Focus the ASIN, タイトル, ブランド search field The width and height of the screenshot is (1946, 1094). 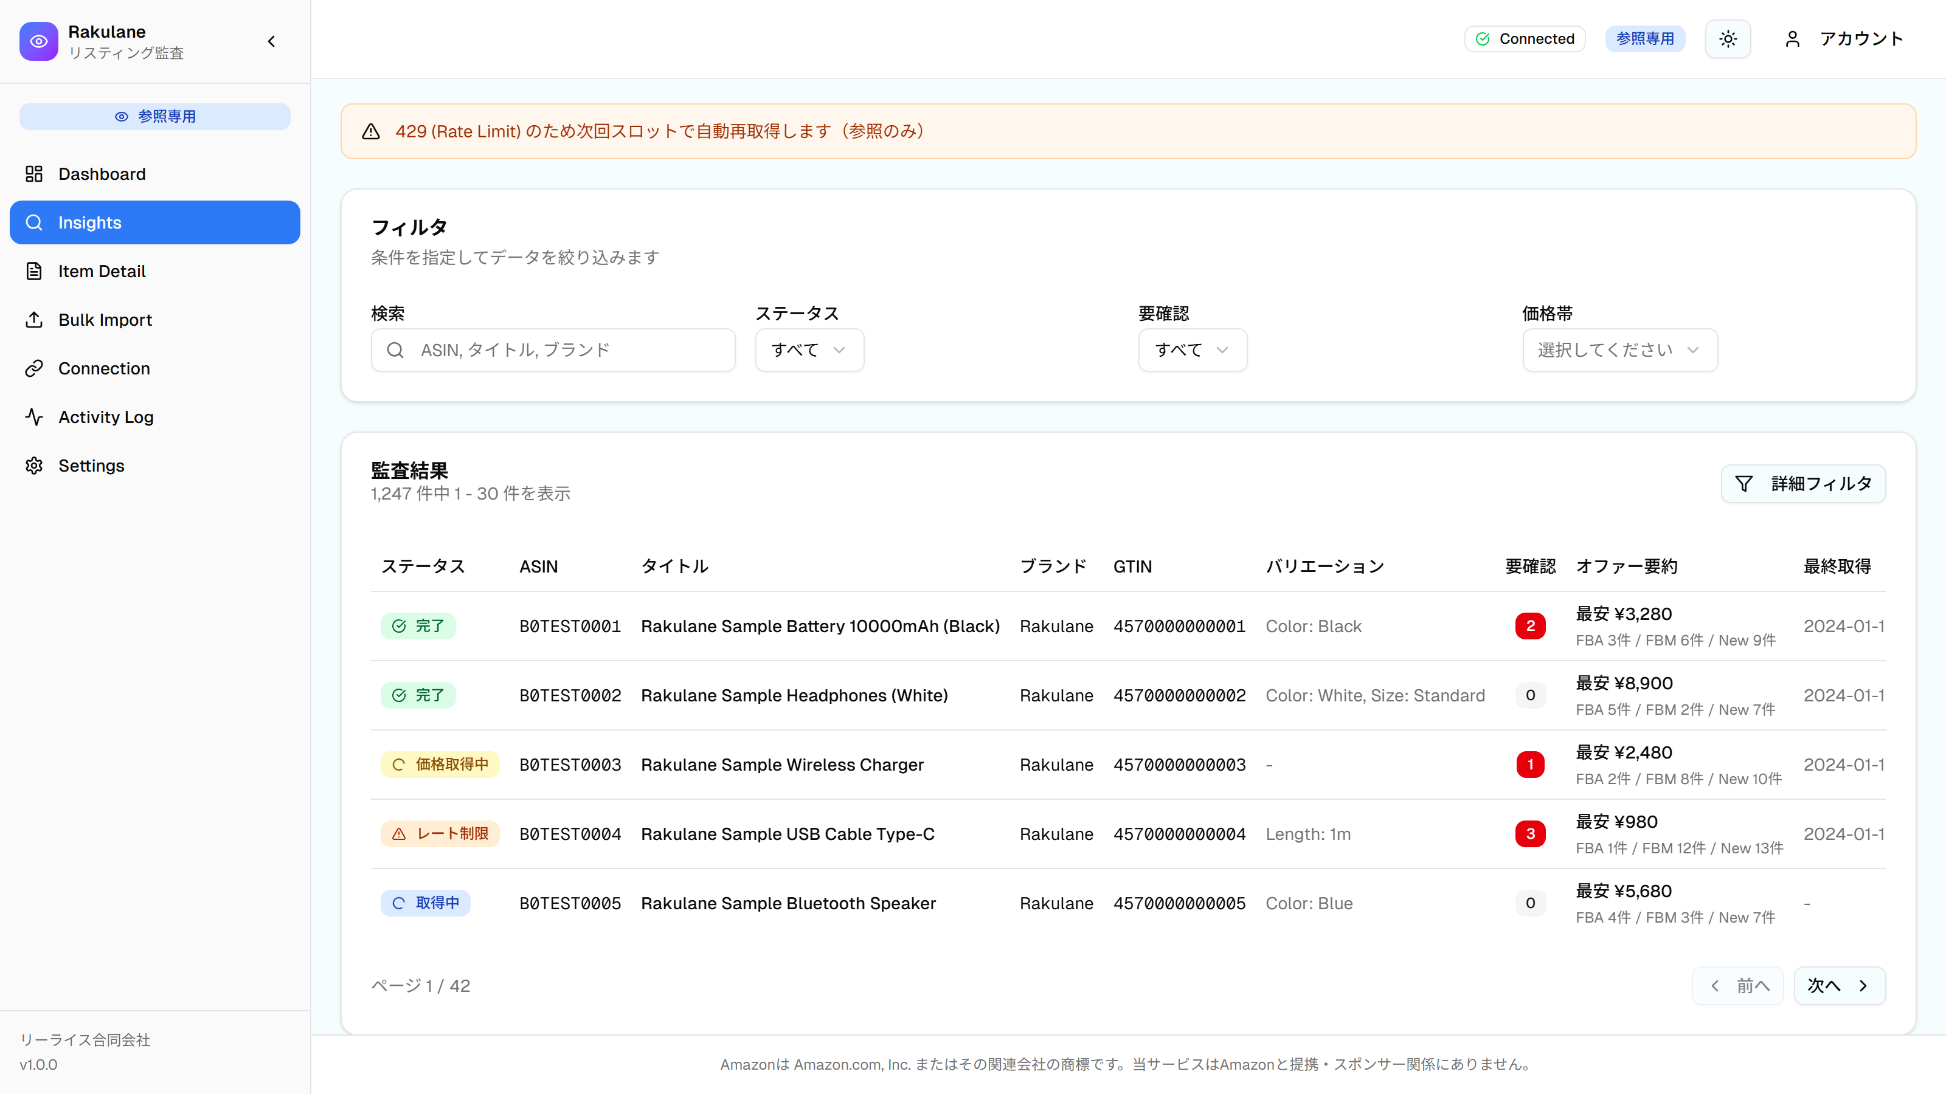tap(553, 349)
